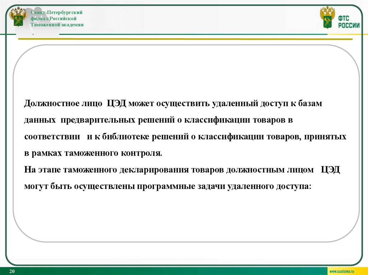Click the line 'данных предварительных решений о классификации'
Viewport: 368px width, 275px height.
pos(158,120)
